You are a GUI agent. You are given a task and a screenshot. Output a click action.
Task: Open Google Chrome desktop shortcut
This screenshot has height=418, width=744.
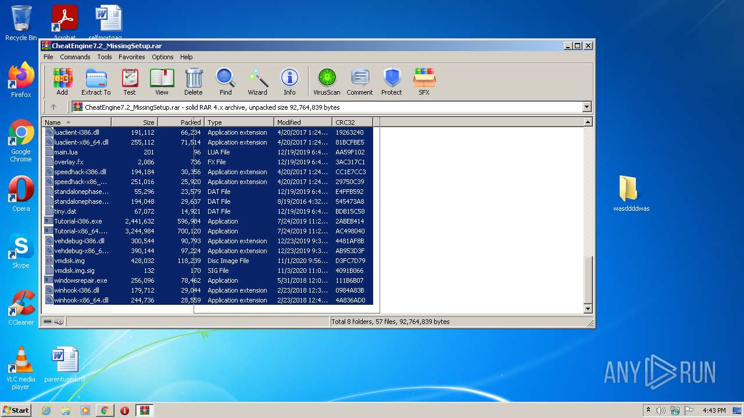pyautogui.click(x=21, y=140)
